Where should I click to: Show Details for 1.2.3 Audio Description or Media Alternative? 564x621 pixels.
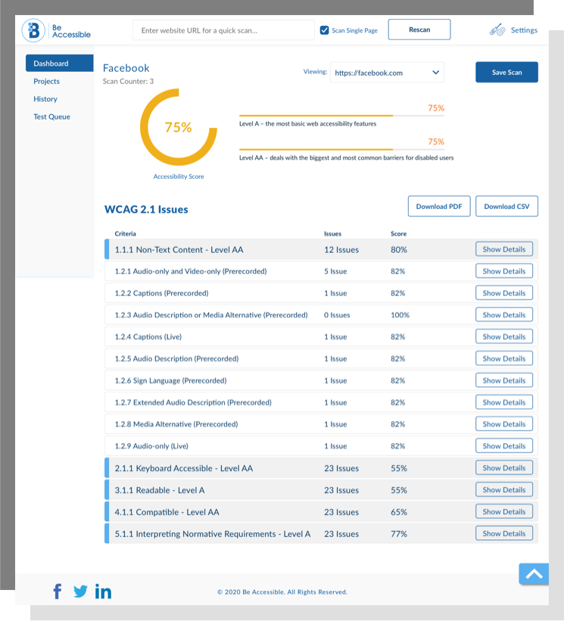pyautogui.click(x=504, y=315)
